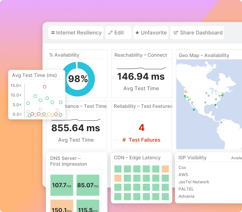Click the pencil Edit icon

tap(110, 33)
